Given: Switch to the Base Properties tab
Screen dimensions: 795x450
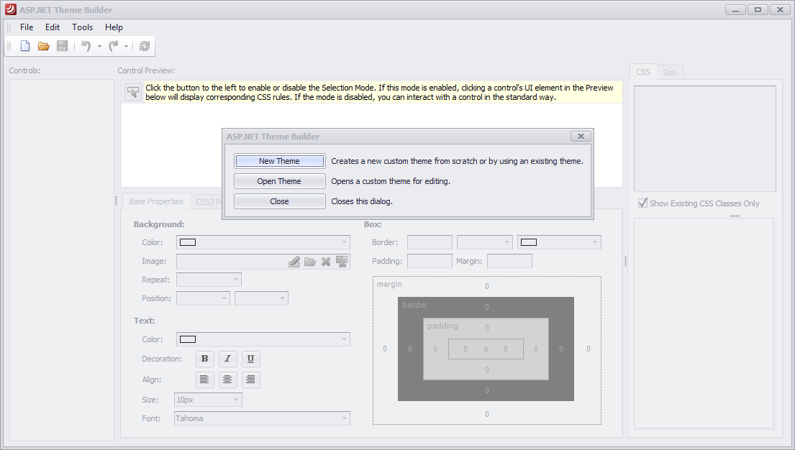Looking at the screenshot, I should [x=156, y=201].
